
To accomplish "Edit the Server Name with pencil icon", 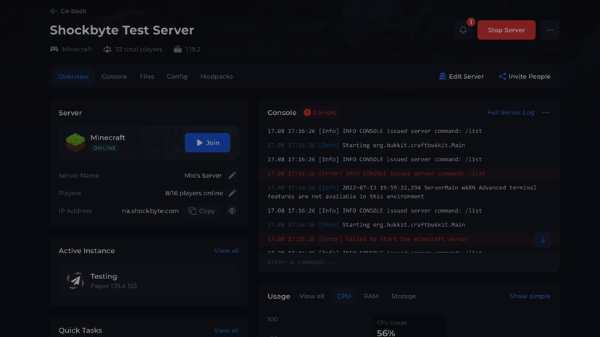I will coord(233,176).
